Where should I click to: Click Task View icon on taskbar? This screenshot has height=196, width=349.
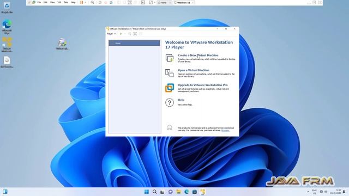pyautogui.click(x=163, y=192)
